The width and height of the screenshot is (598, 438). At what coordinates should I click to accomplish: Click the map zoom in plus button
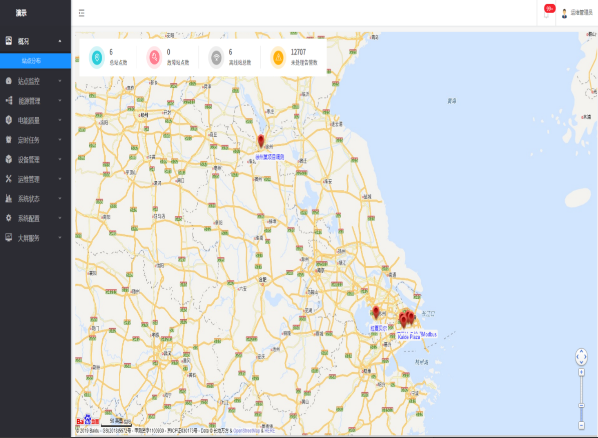(581, 372)
